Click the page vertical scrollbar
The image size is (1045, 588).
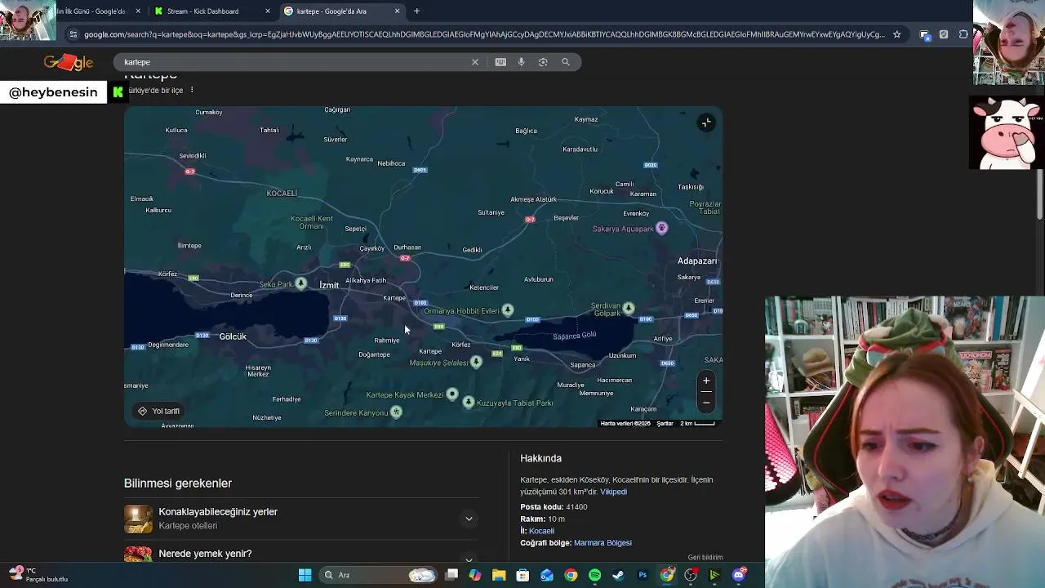pos(1040,194)
